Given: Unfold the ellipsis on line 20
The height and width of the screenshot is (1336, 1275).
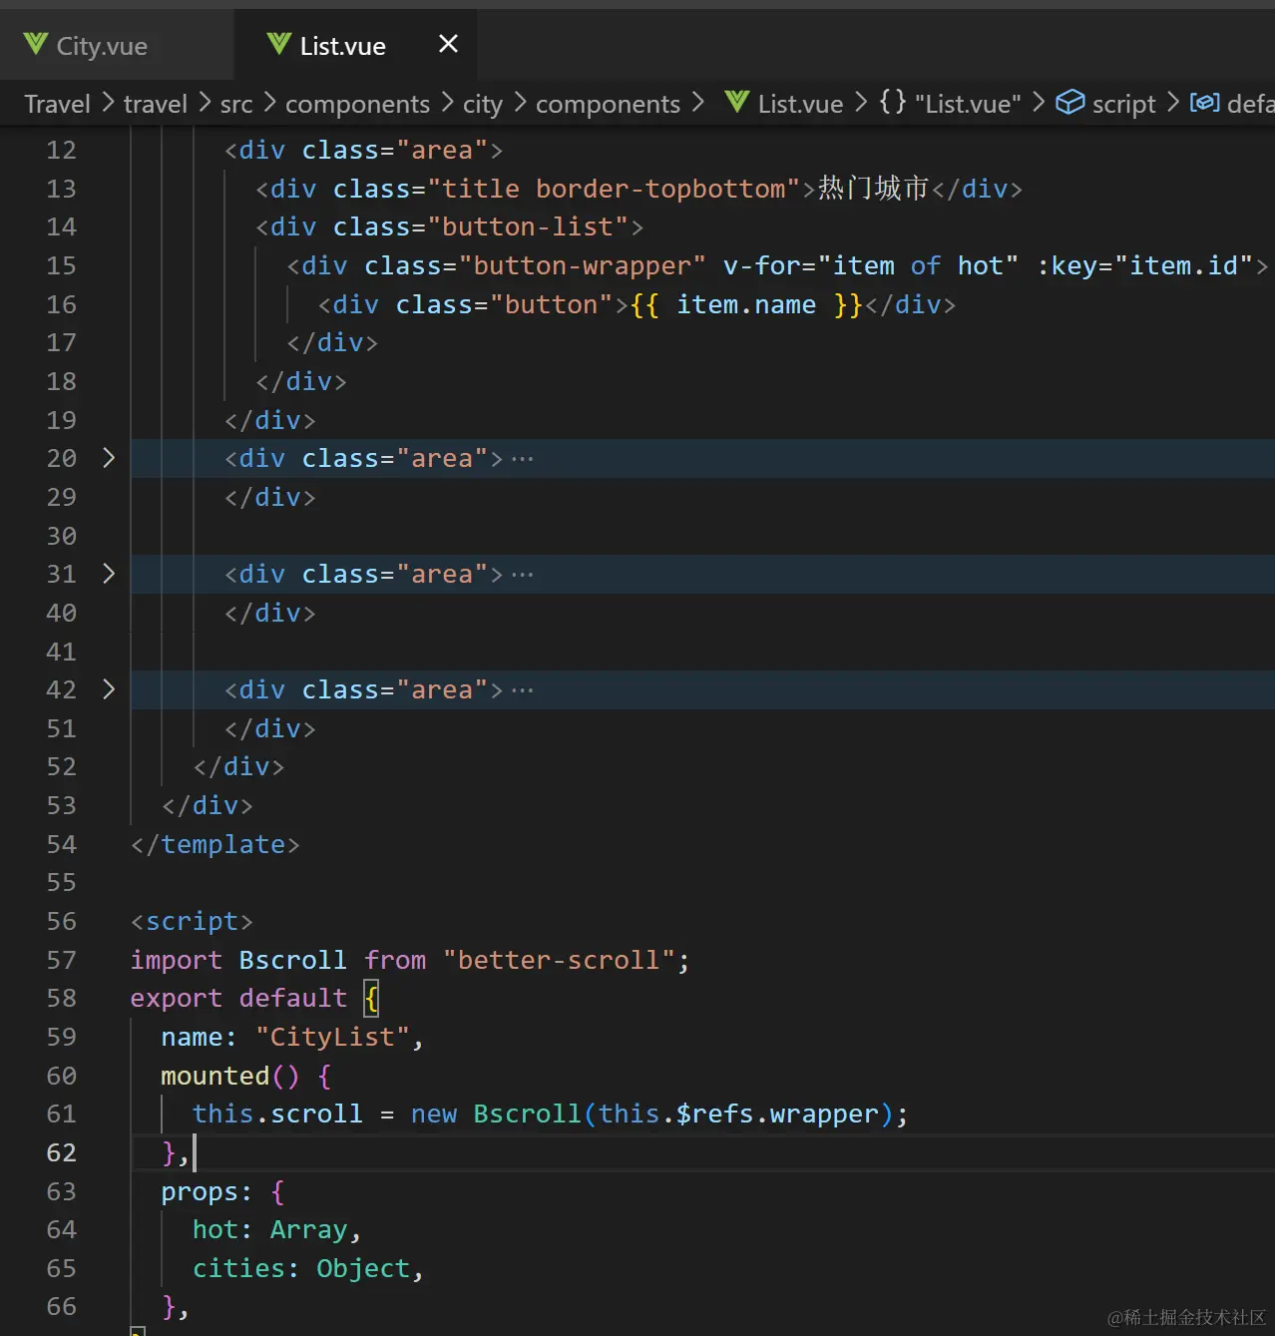Looking at the screenshot, I should (523, 459).
